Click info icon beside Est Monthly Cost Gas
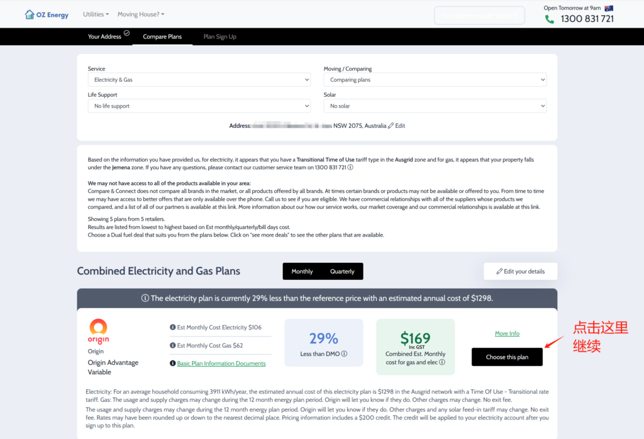644x439 pixels. coord(172,345)
